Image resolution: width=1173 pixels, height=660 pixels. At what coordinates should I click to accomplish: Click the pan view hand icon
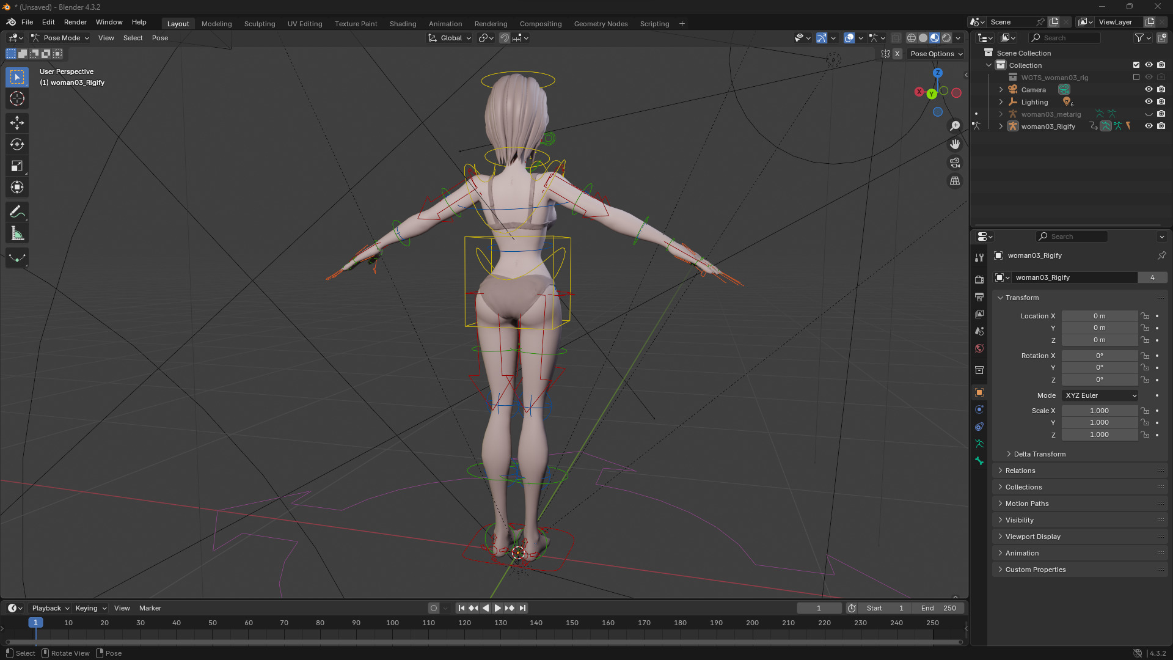point(955,144)
